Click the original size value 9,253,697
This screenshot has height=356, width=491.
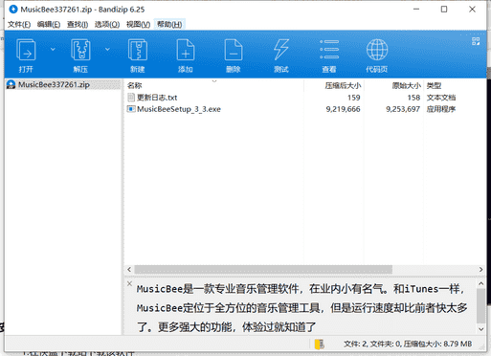[x=403, y=109]
